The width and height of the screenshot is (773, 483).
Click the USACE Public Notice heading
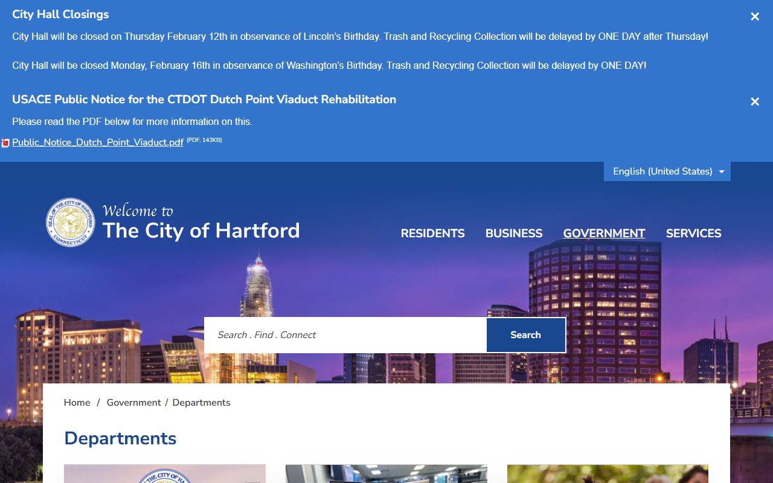[204, 100]
